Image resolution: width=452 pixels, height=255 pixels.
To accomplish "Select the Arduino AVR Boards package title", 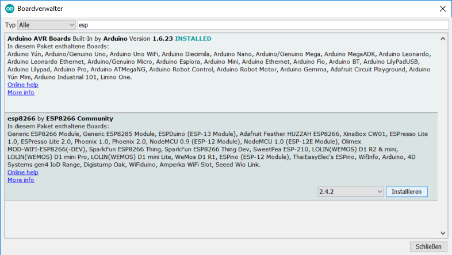I will click(39, 39).
